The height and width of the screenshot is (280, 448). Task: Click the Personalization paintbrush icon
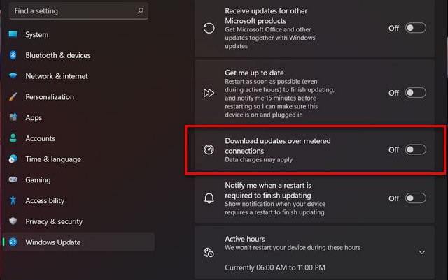[x=13, y=96]
